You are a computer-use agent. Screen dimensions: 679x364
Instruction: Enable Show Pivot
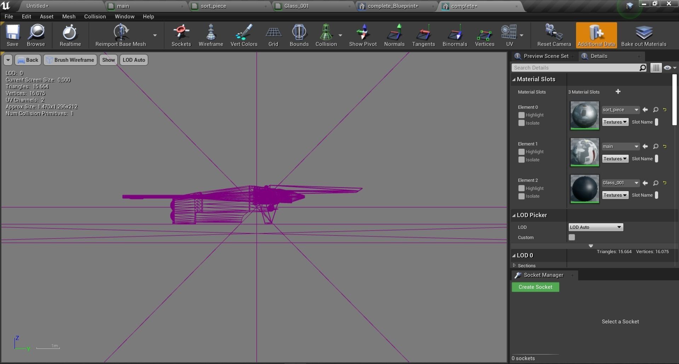click(363, 35)
